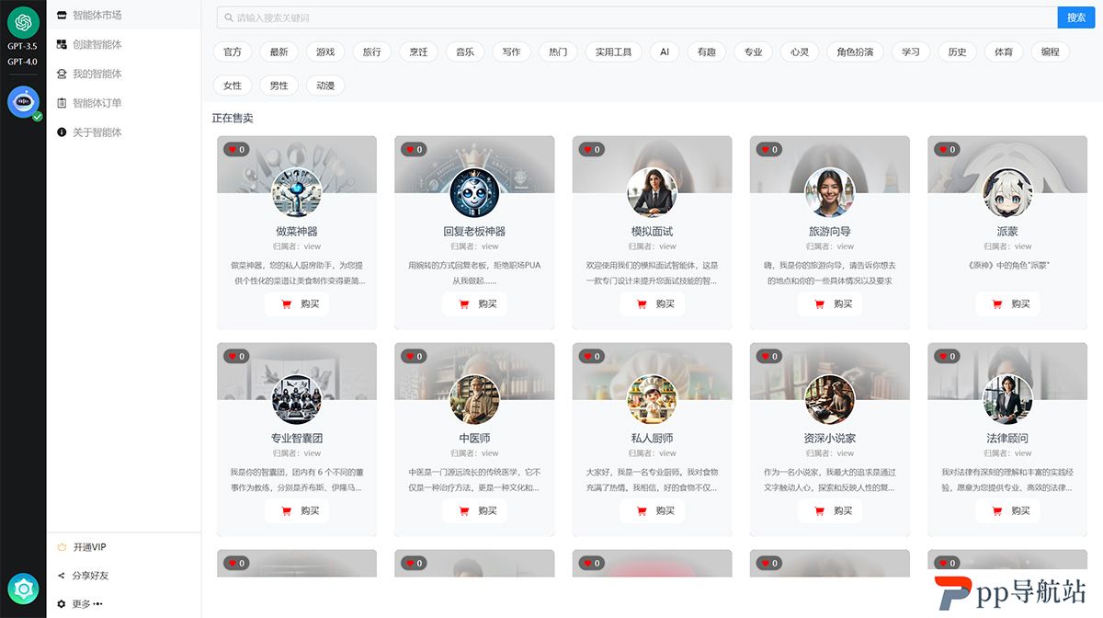Image resolution: width=1103 pixels, height=618 pixels.
Task: Like the 中医师 heart counter
Action: [x=415, y=356]
